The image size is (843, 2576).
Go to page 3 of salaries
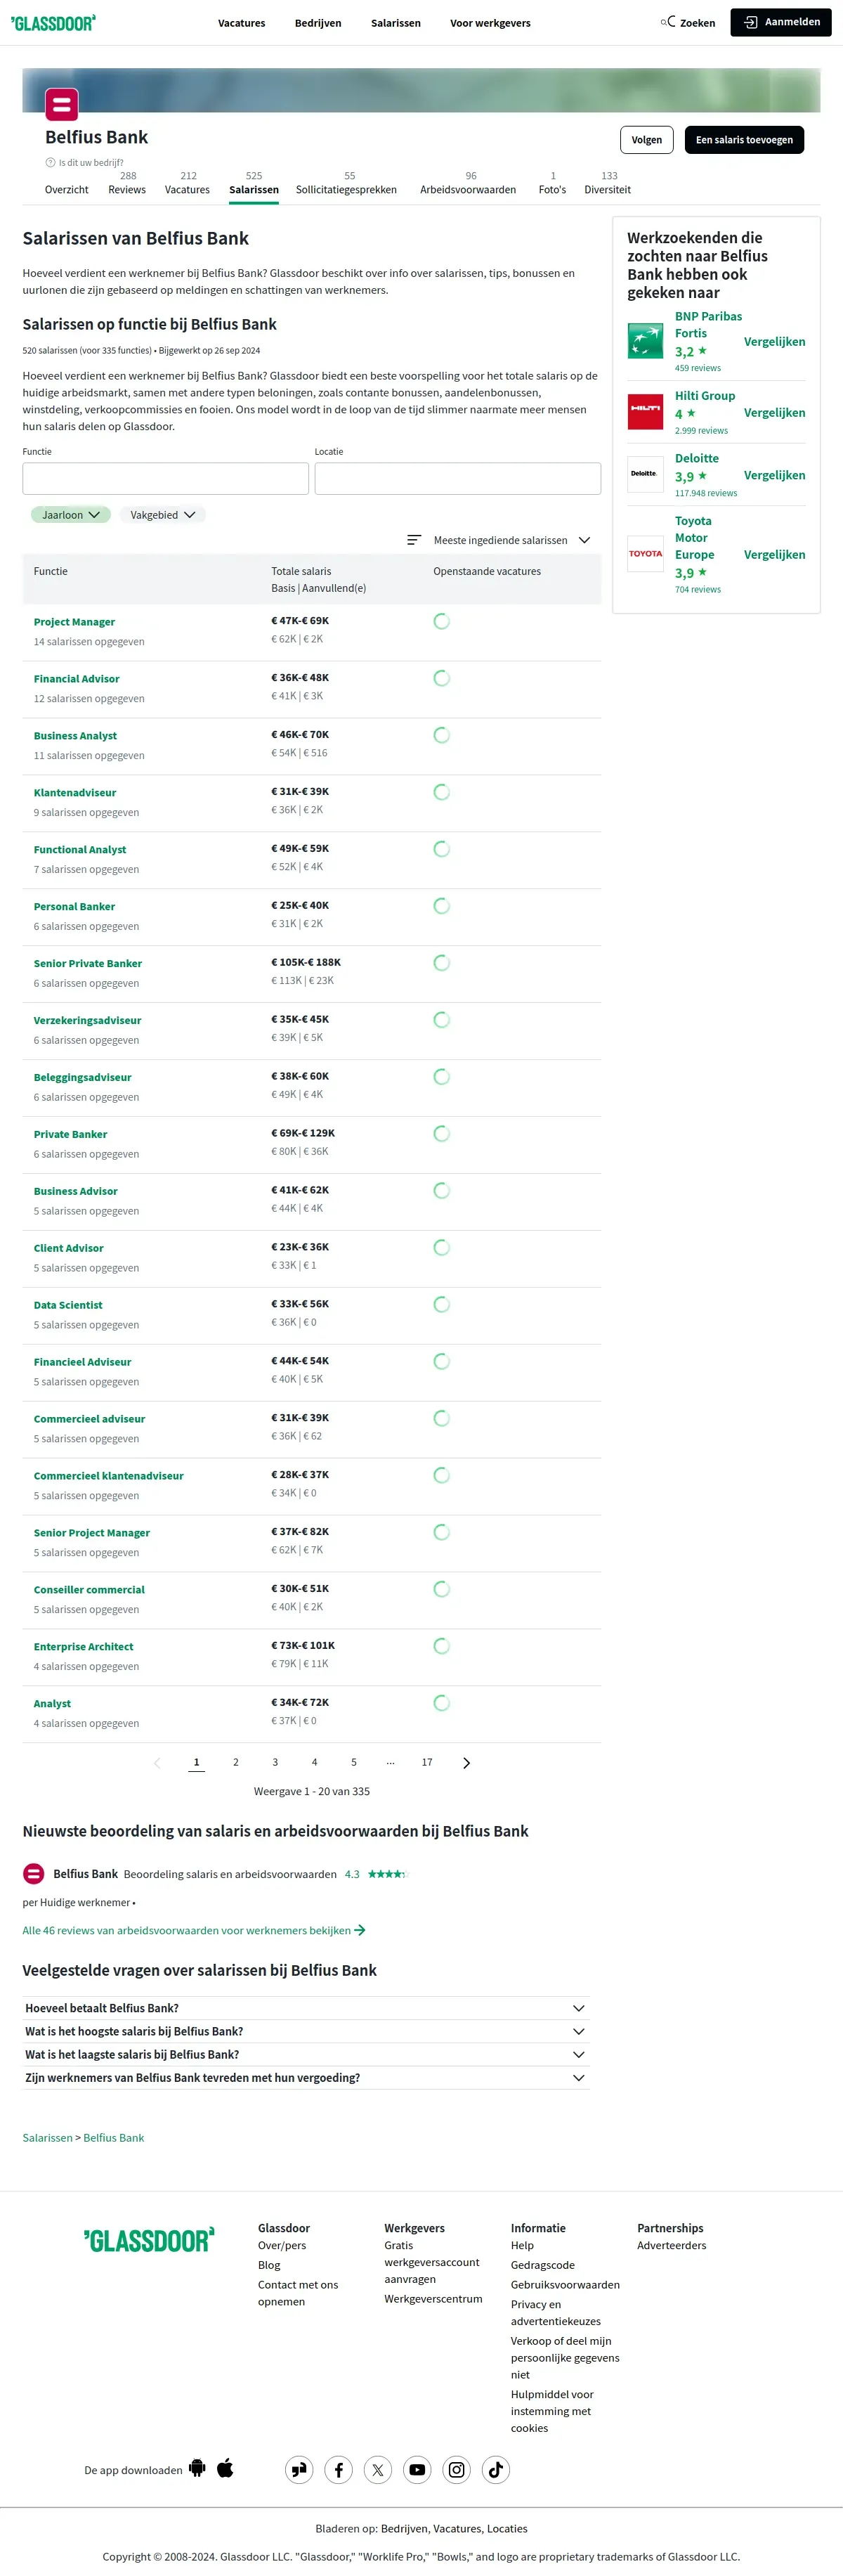point(275,1762)
